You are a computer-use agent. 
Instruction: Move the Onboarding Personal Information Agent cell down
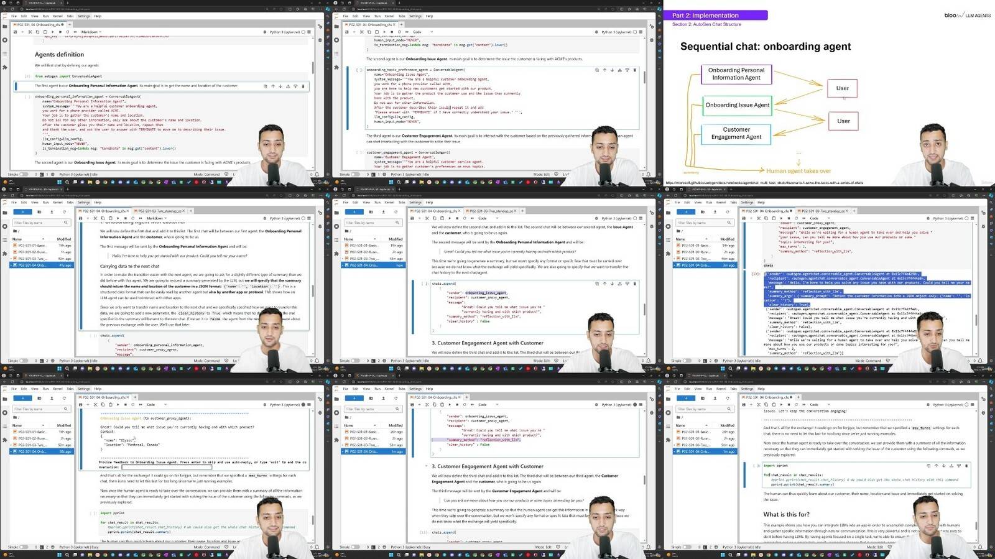(x=280, y=86)
